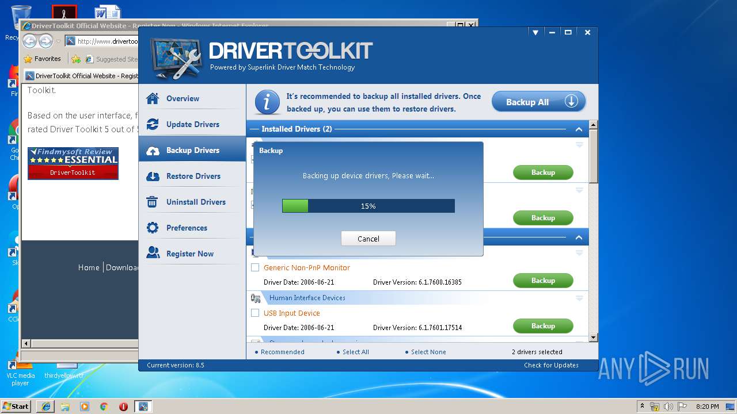737x414 pixels.
Task: Cancel the backup in progress
Action: (x=368, y=239)
